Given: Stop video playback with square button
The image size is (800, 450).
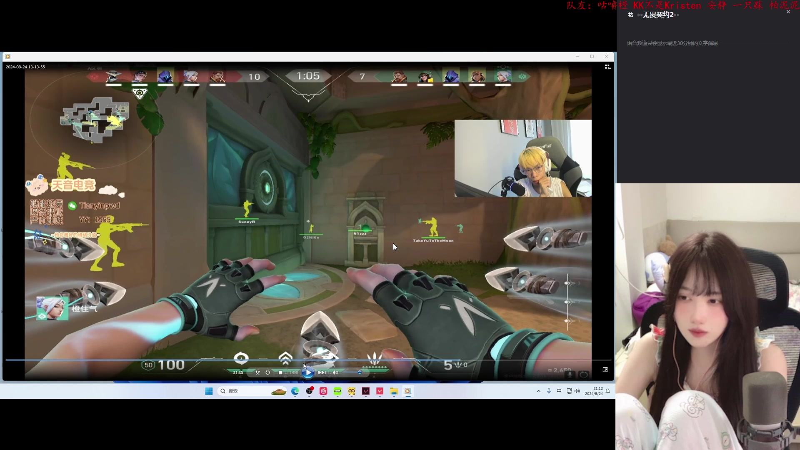Looking at the screenshot, I should click(x=280, y=372).
